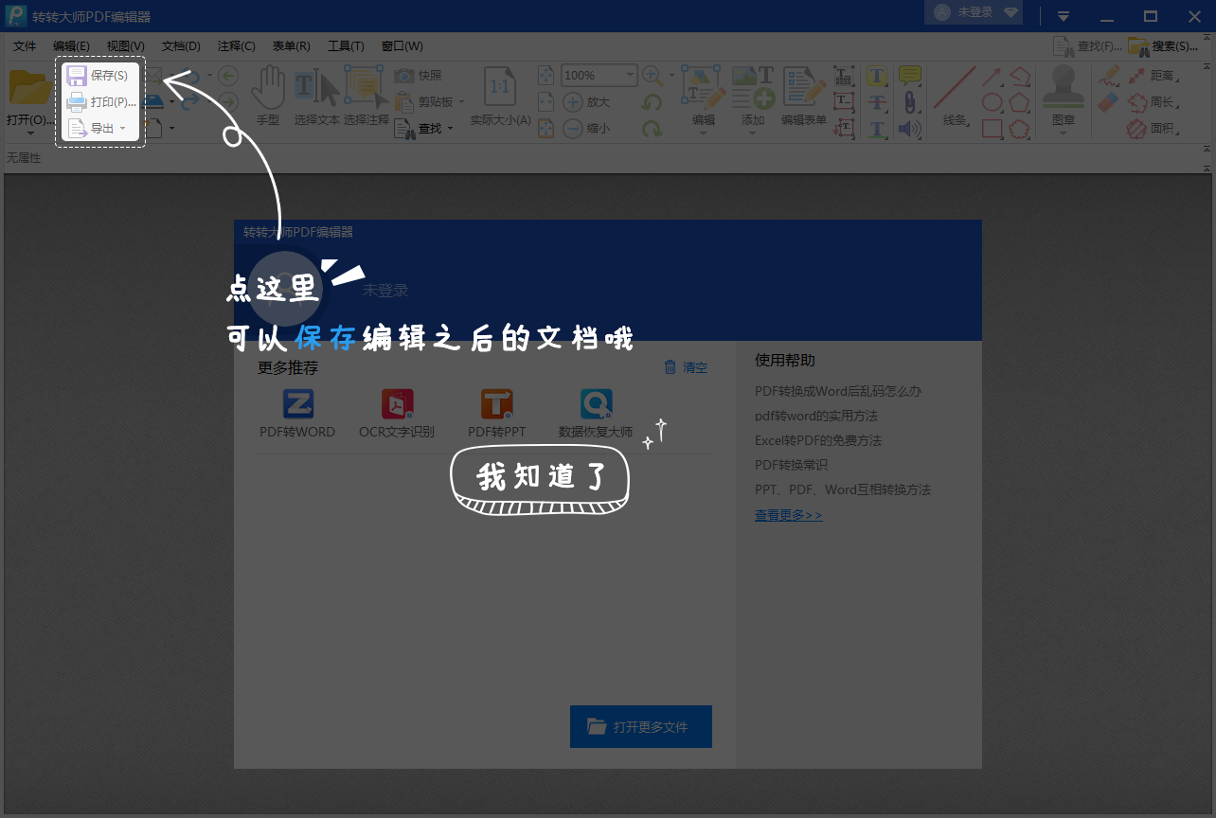Expand the arrow under 编辑 ribbon button
This screenshot has width=1216, height=818.
pyautogui.click(x=703, y=133)
